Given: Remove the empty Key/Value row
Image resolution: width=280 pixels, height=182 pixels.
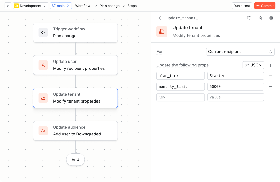Looking at the screenshot, I should pyautogui.click(x=271, y=97).
